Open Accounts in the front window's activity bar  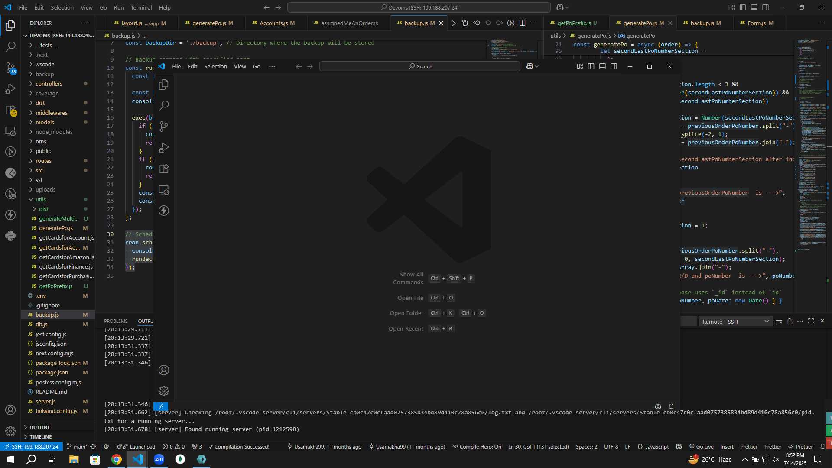click(164, 370)
